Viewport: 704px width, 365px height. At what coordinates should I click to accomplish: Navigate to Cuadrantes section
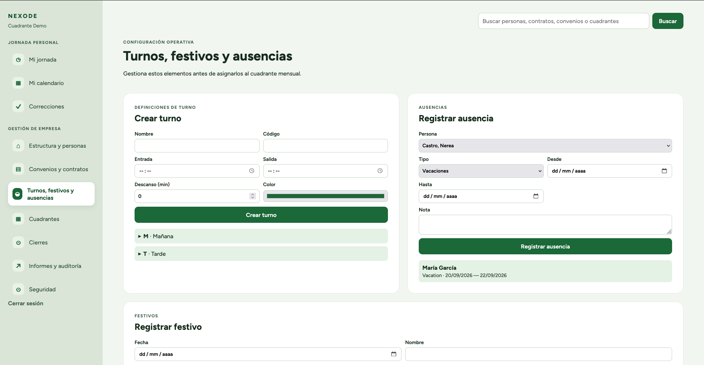click(x=51, y=219)
